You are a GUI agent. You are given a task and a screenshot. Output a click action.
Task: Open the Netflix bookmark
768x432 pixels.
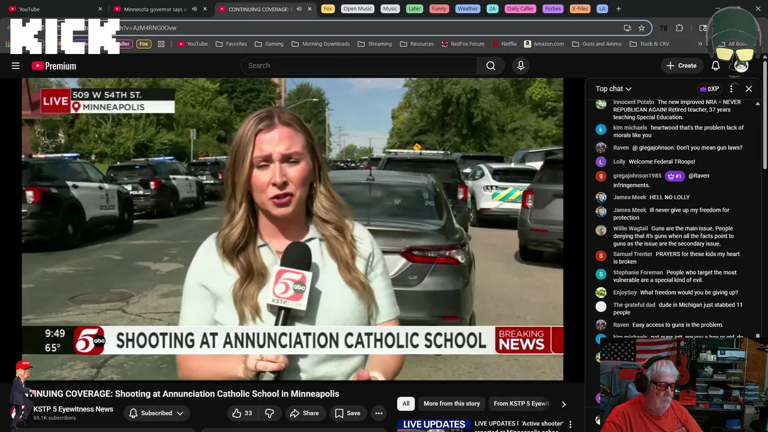point(505,44)
